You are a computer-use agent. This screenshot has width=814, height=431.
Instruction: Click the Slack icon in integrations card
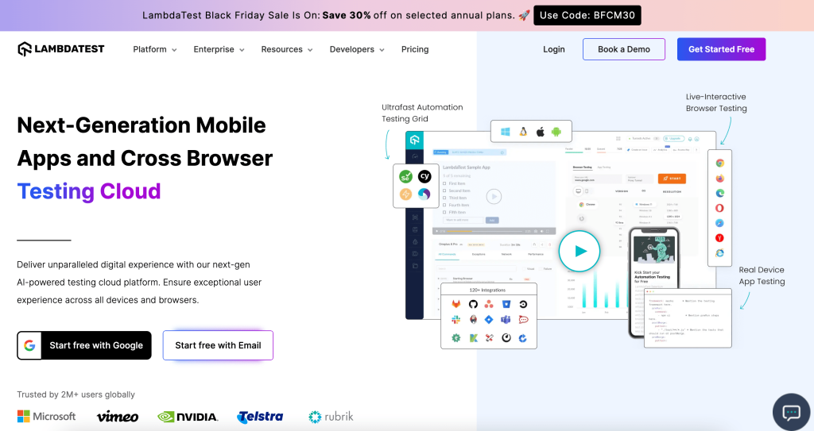(455, 320)
